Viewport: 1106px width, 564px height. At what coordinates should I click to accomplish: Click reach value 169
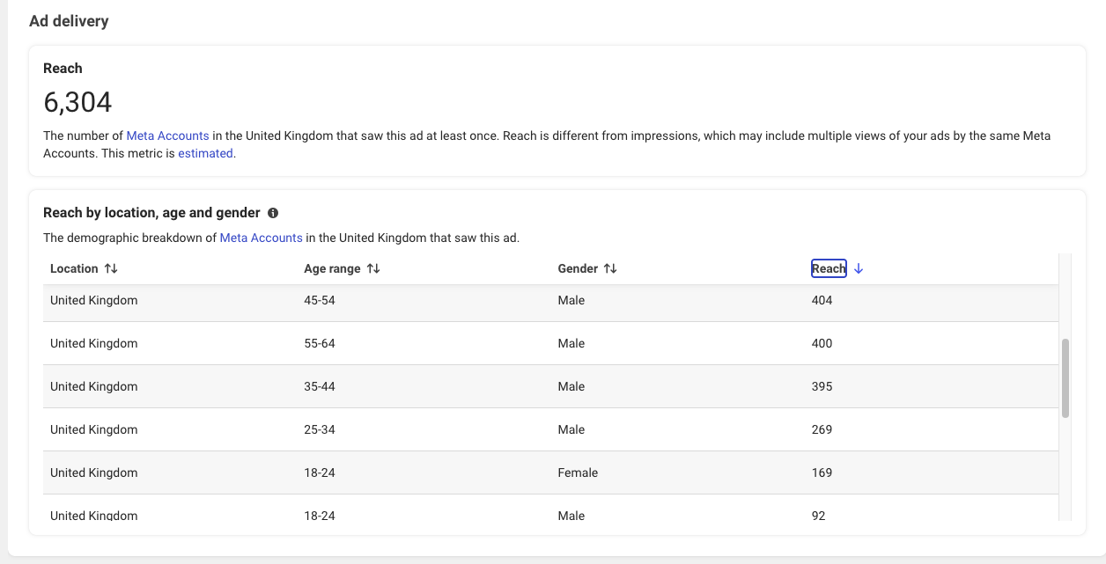tap(822, 472)
